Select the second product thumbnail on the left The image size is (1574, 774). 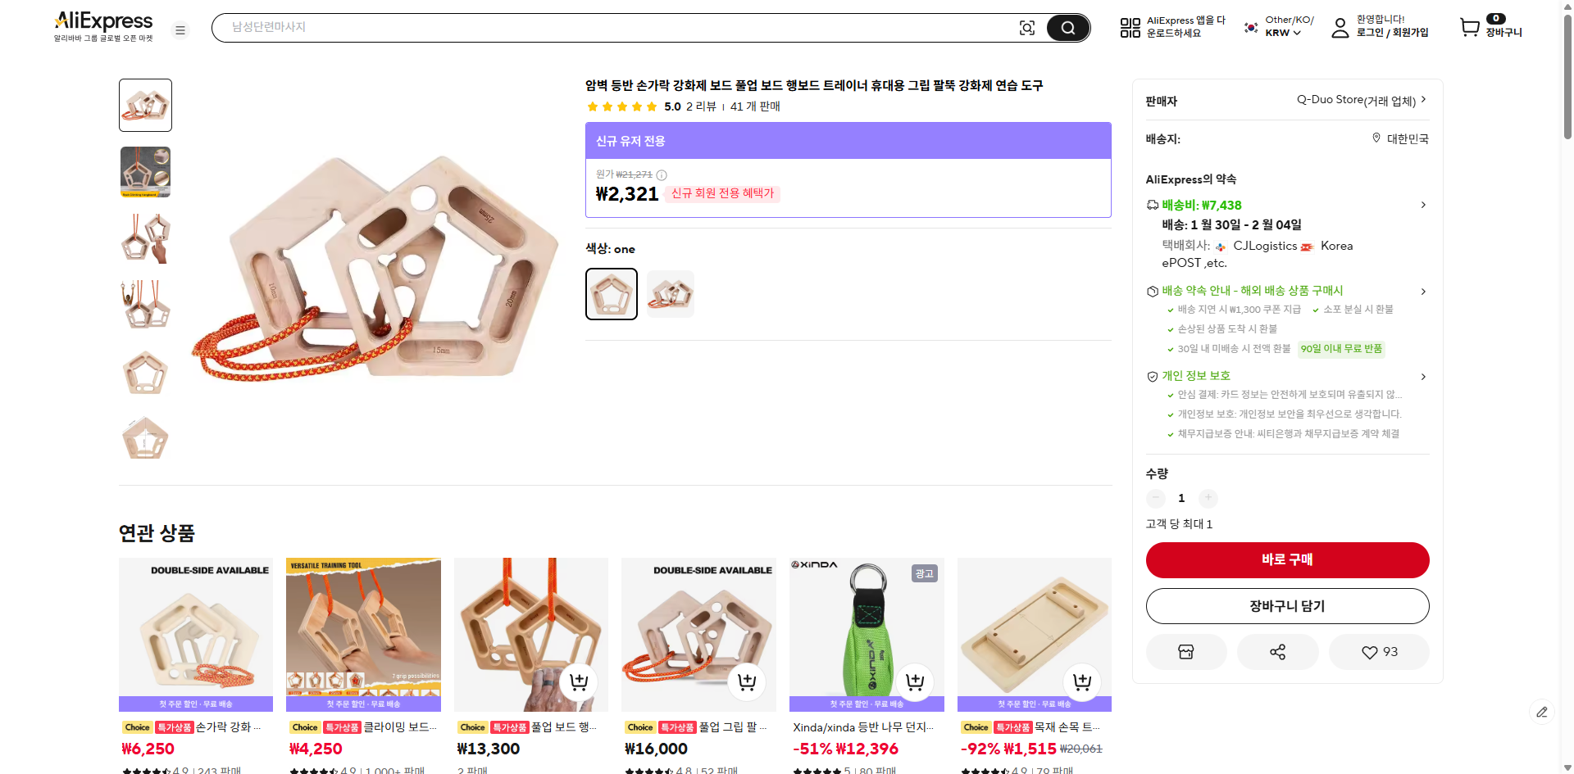[x=145, y=172]
